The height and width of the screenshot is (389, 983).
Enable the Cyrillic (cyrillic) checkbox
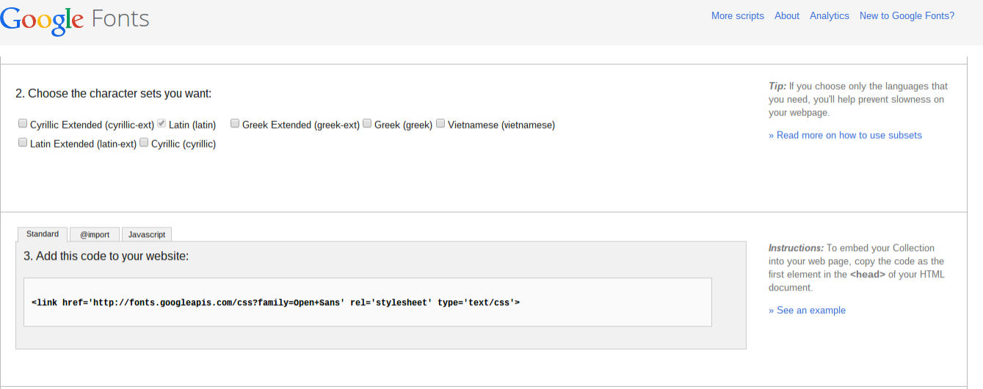coord(144,143)
